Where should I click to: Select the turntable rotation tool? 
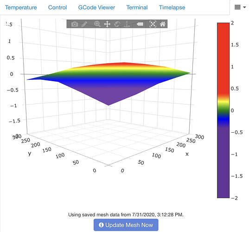click(127, 24)
